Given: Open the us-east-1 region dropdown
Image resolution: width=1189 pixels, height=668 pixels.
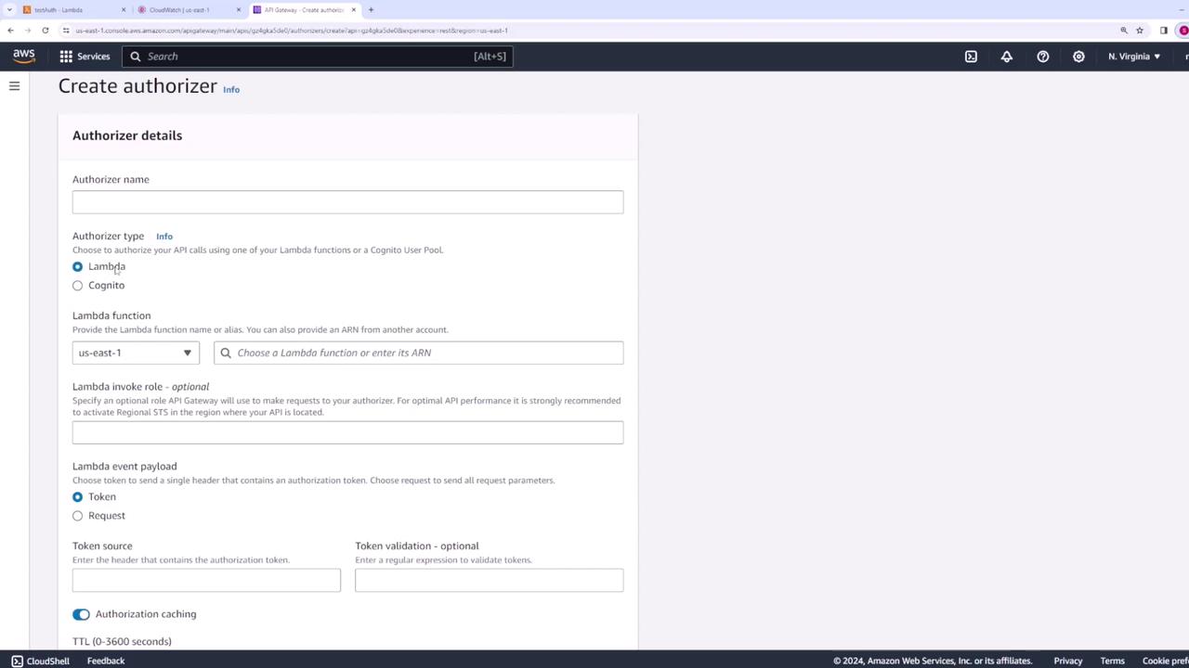Looking at the screenshot, I should click(136, 353).
